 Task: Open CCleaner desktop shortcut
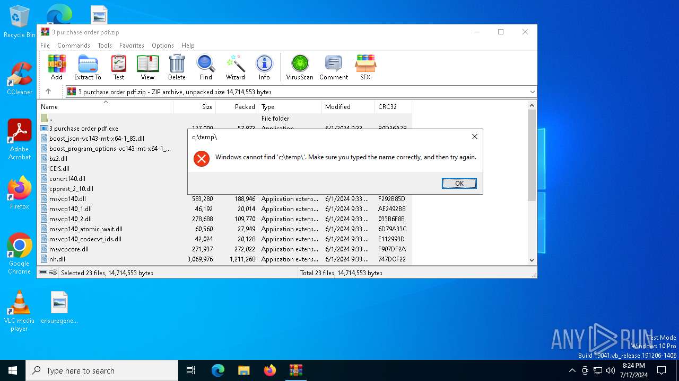(x=20, y=79)
